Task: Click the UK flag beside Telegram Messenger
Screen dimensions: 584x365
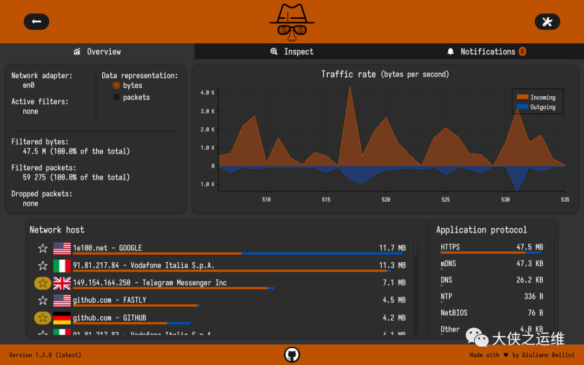Action: (62, 283)
